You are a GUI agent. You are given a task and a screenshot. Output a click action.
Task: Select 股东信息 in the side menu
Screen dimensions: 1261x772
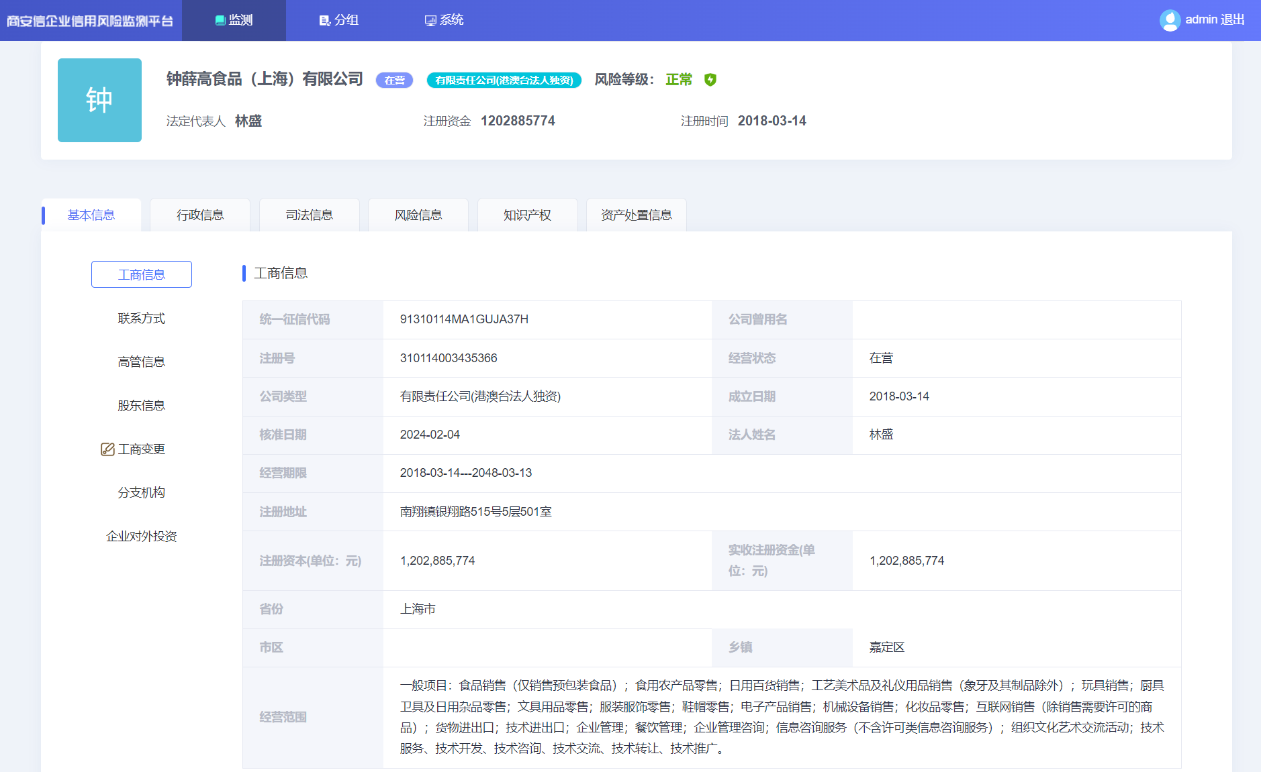142,406
